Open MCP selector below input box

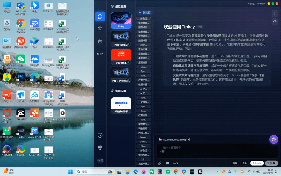coord(176,163)
